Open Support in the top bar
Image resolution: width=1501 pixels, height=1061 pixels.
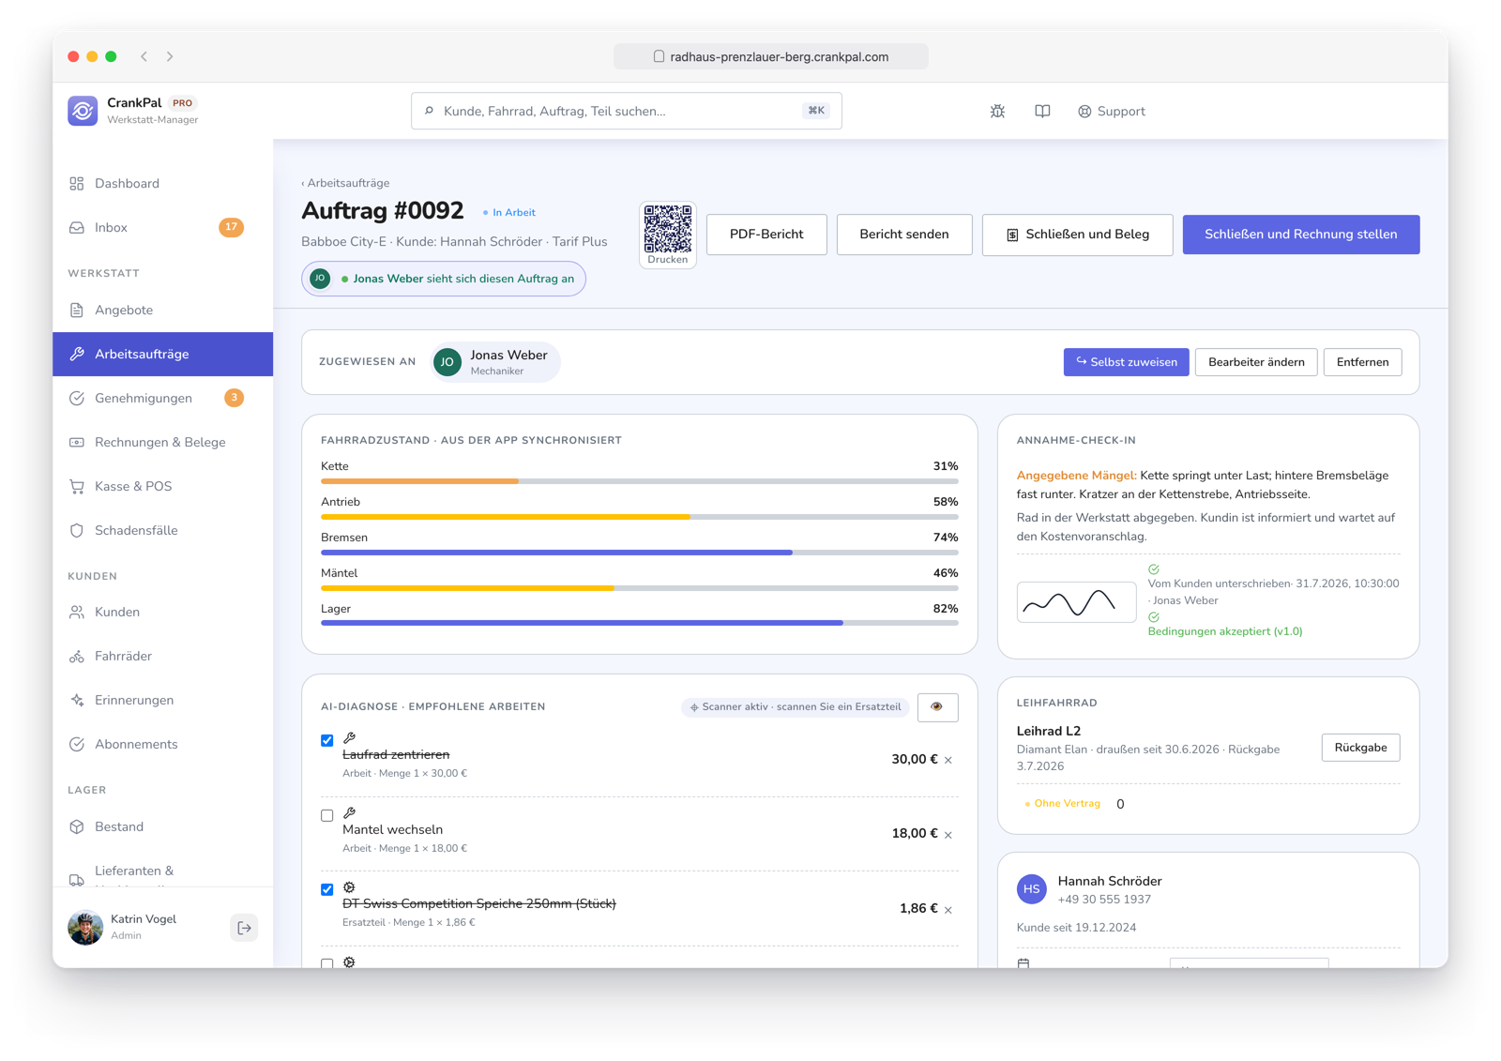tap(1111, 111)
